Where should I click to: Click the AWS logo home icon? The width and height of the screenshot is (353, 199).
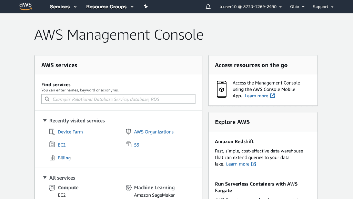tap(26, 6)
